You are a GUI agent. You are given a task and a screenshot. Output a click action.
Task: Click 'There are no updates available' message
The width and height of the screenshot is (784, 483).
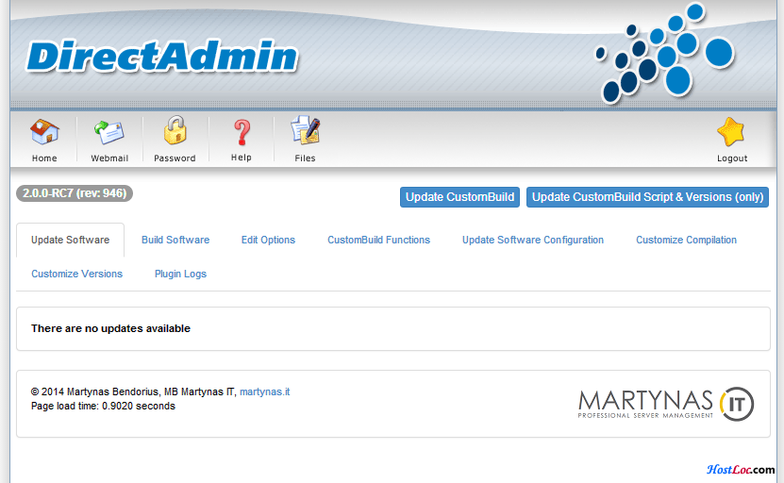110,328
